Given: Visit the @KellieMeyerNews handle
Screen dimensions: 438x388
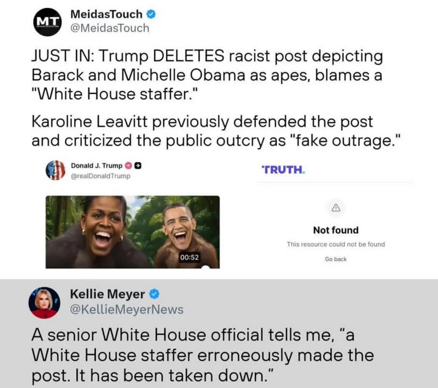Looking at the screenshot, I should point(127,309).
